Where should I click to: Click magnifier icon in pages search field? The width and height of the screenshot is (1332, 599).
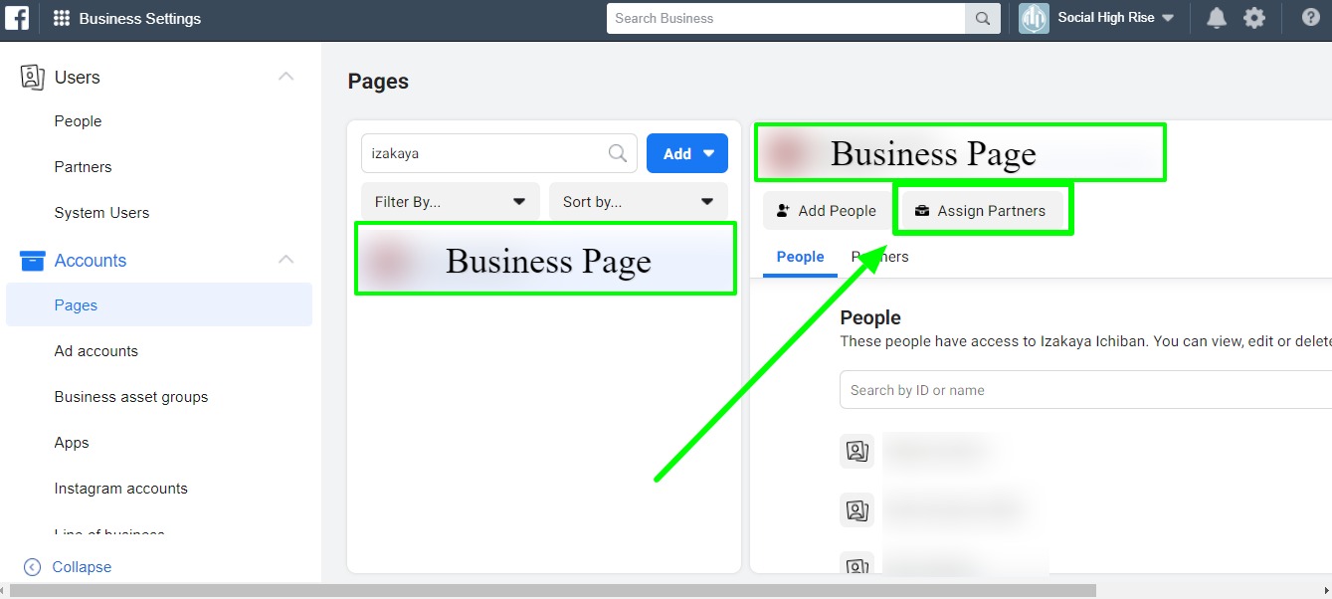point(618,153)
